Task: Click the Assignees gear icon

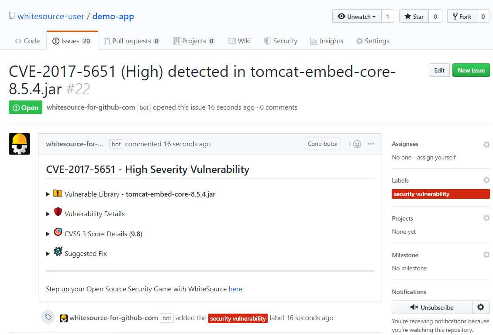Action: pos(486,145)
